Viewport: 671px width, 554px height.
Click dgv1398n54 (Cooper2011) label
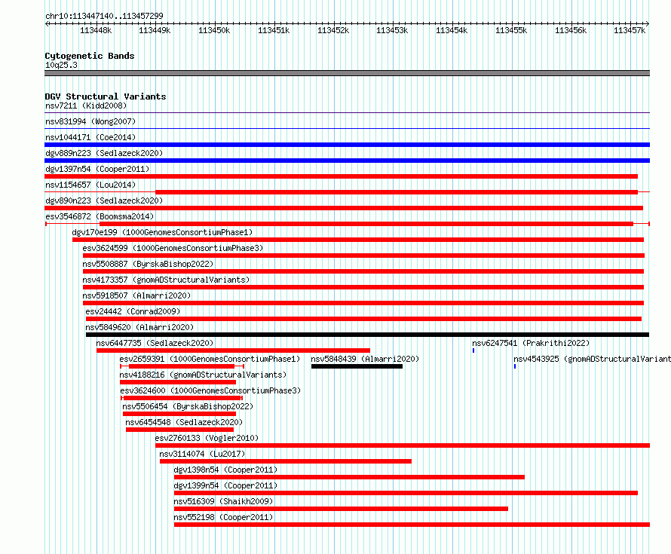(225, 470)
